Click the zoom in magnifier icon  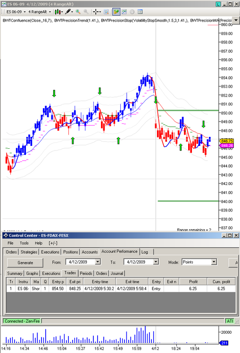click(78, 12)
